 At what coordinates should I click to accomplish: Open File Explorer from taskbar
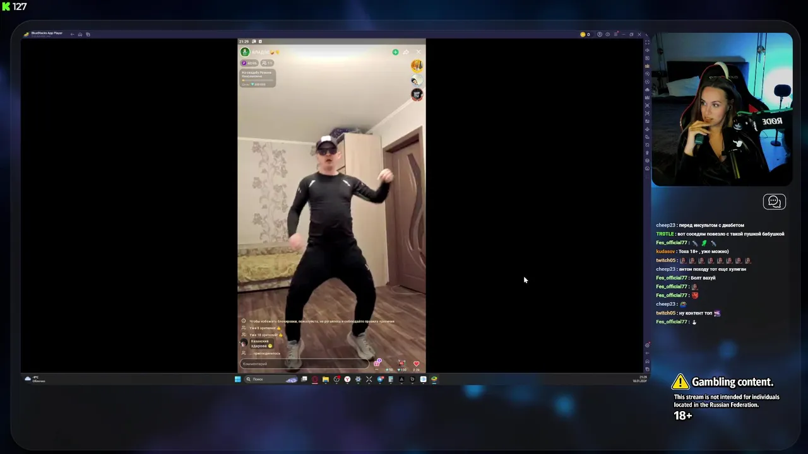click(326, 379)
